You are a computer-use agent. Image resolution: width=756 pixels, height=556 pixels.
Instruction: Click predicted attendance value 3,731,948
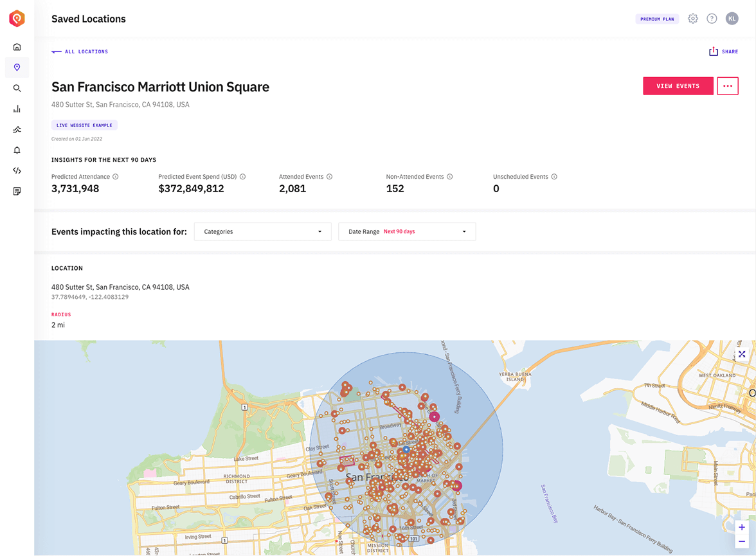75,188
